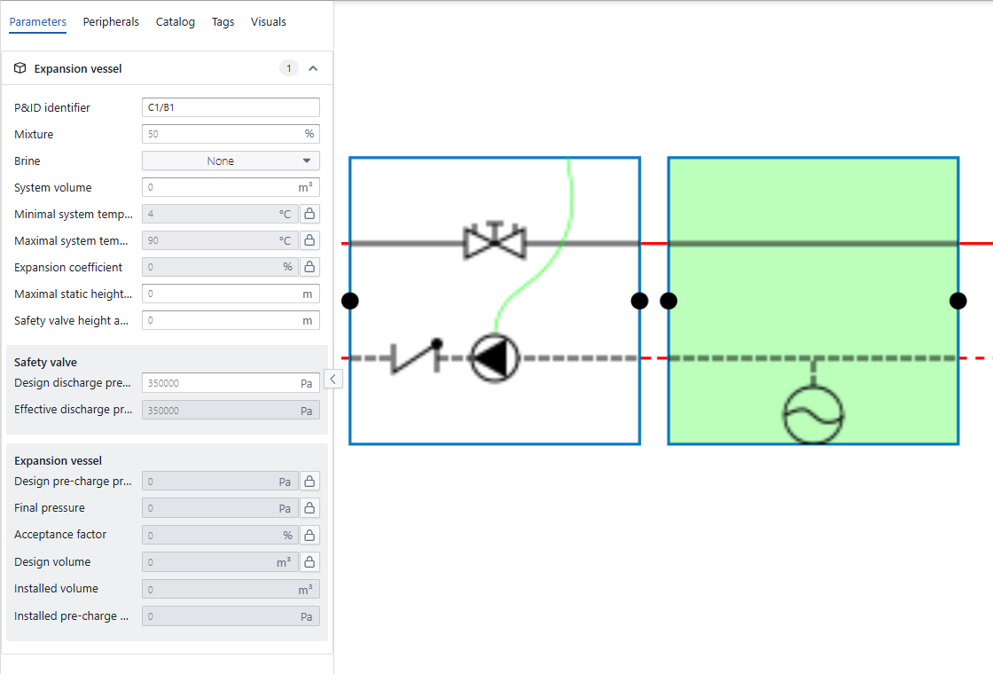This screenshot has width=993, height=674.
Task: Click the Tags tab
Action: point(223,22)
